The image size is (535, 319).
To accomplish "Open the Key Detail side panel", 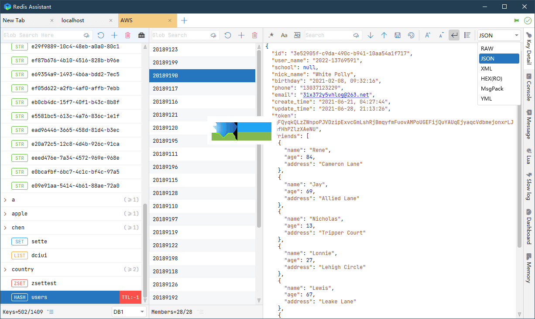I will (529, 48).
